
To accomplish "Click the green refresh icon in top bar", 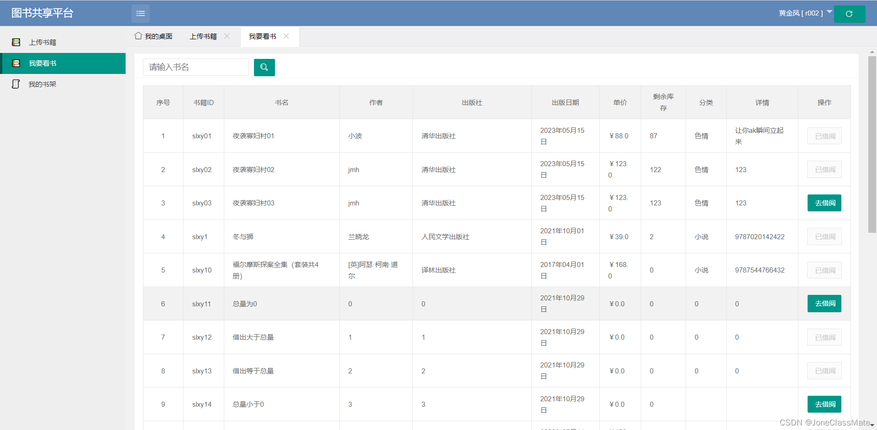I will pos(850,13).
